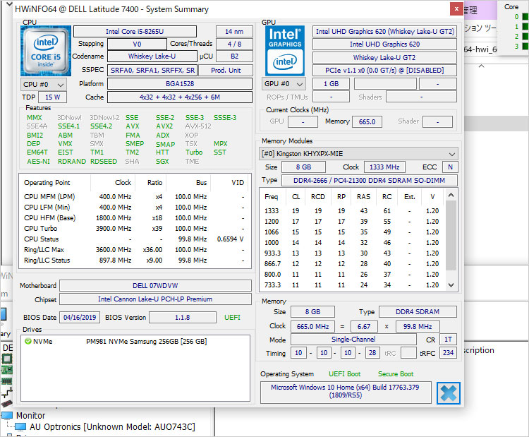Image resolution: width=529 pixels, height=437 pixels.
Task: Click the stepping V0 field
Action: click(x=137, y=44)
